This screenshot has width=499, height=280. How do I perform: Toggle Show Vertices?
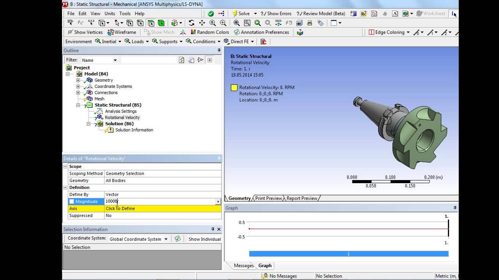(85, 32)
